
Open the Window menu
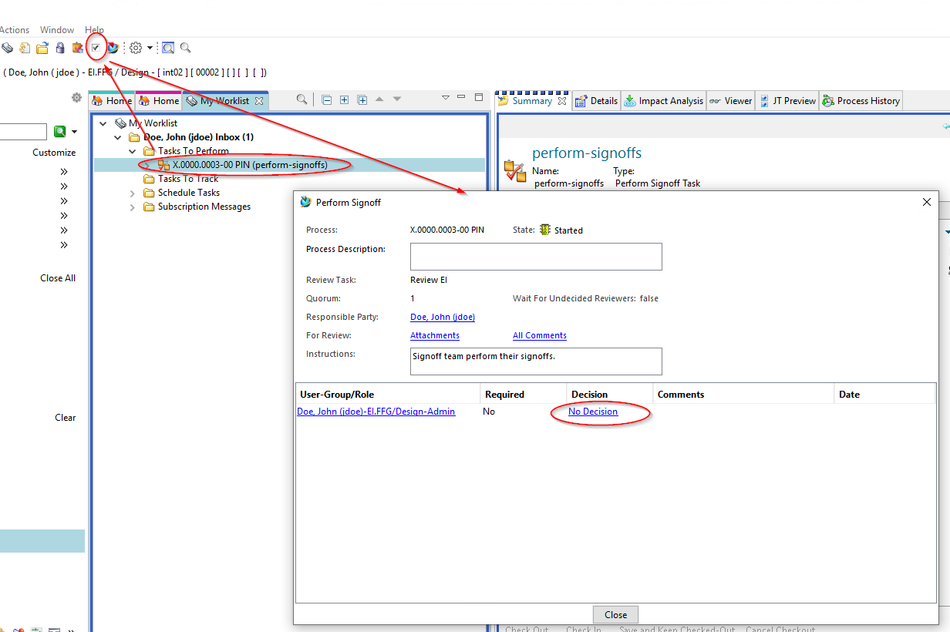tap(57, 30)
